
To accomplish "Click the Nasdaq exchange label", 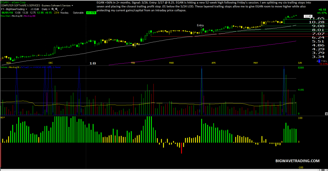I will [x=64, y=13].
